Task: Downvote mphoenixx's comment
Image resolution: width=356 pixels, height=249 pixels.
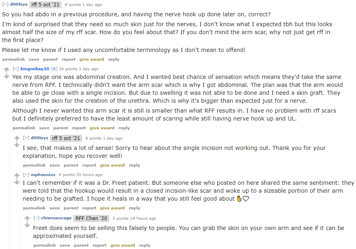Action: click(x=16, y=182)
